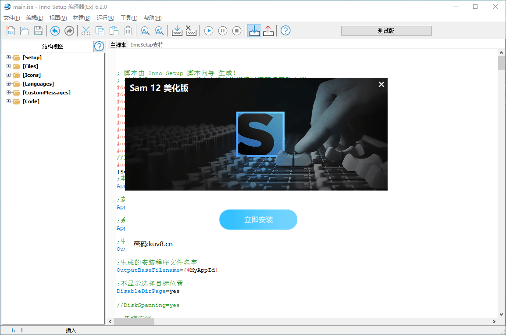506x335 pixels.
Task: Switch to the InnoSetup支持 tab
Action: click(147, 45)
